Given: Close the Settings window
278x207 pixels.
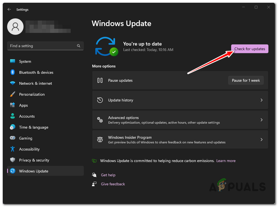Looking at the screenshot, I should point(269,7).
